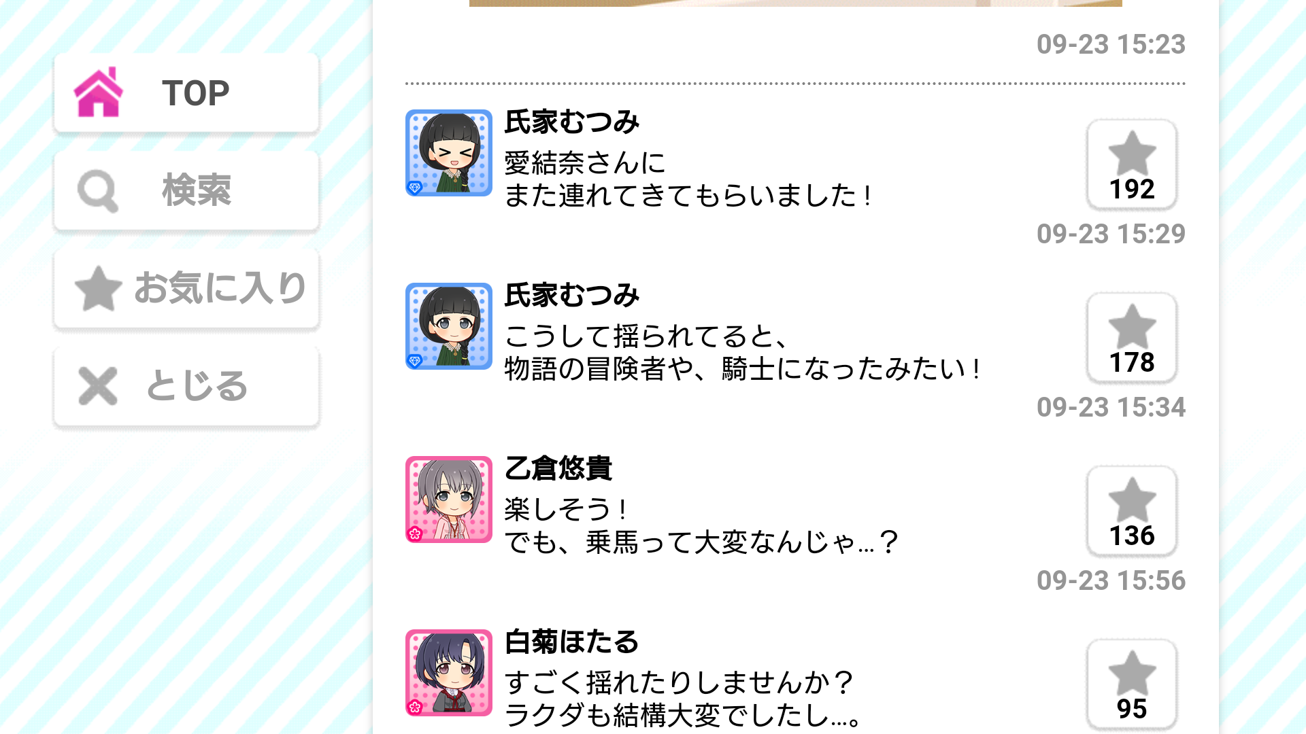Image resolution: width=1306 pixels, height=734 pixels.
Task: Favorite the post with 178 stars
Action: (1132, 338)
